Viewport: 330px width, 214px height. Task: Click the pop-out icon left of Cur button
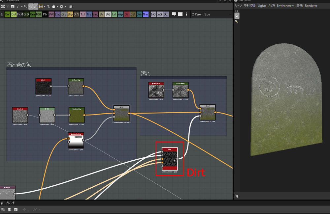[2, 14]
